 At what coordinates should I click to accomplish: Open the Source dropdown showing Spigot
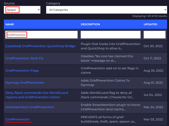22,10
